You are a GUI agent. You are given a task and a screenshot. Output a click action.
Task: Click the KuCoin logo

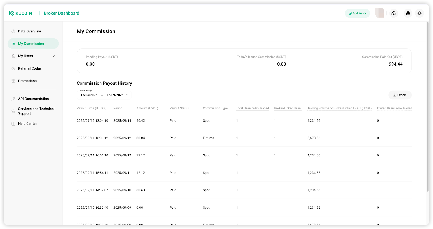click(x=21, y=13)
